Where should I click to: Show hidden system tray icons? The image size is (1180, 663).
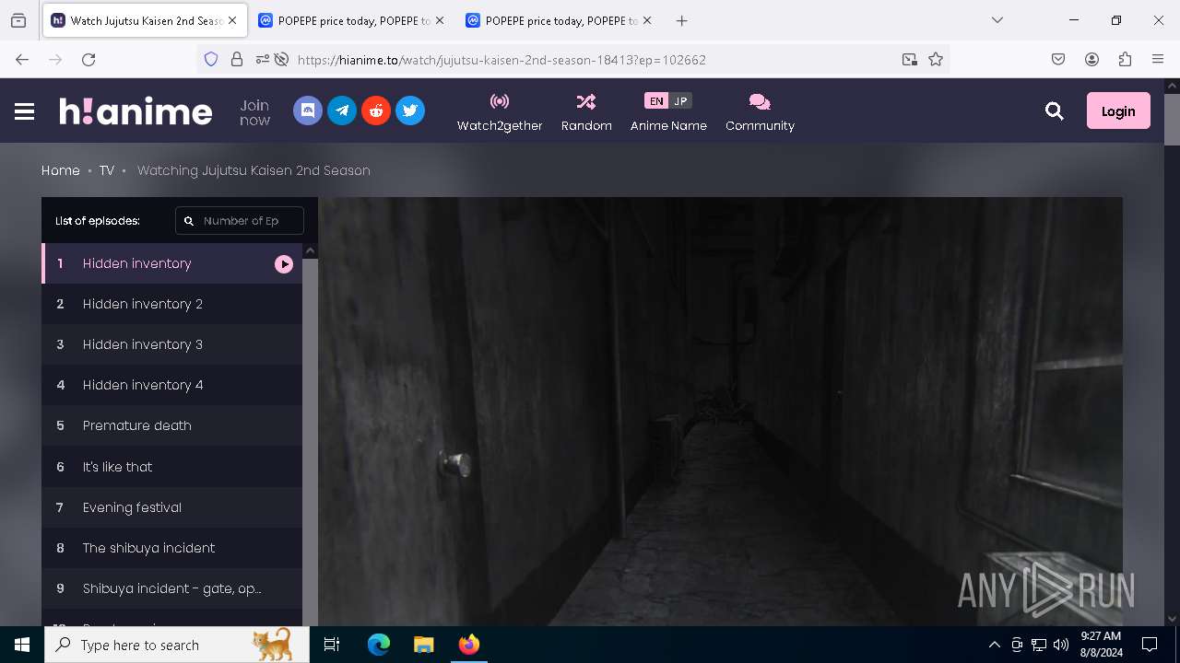(x=994, y=645)
